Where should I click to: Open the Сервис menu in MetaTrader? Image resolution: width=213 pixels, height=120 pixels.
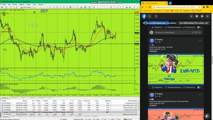pos(28,4)
